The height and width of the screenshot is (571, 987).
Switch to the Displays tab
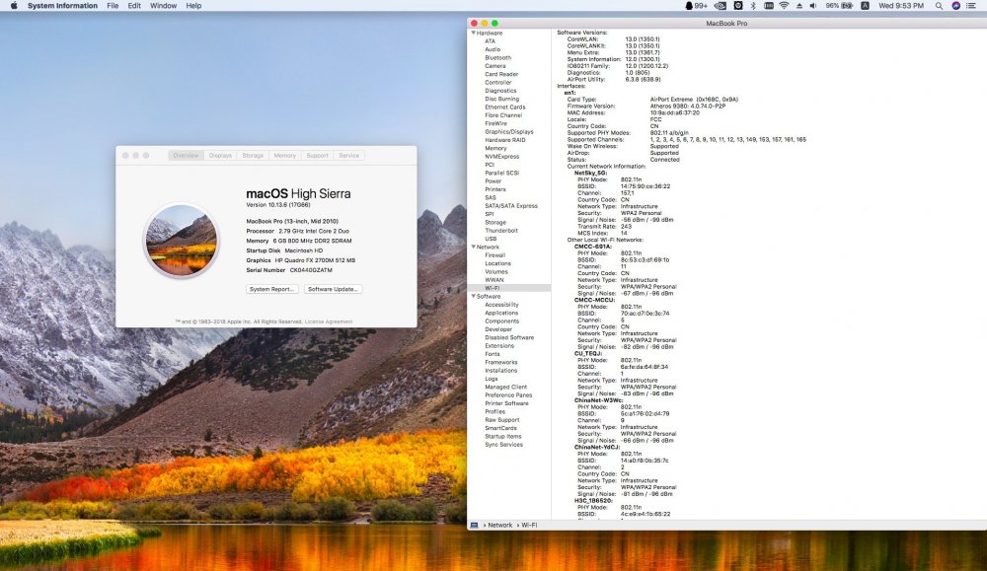pos(220,156)
